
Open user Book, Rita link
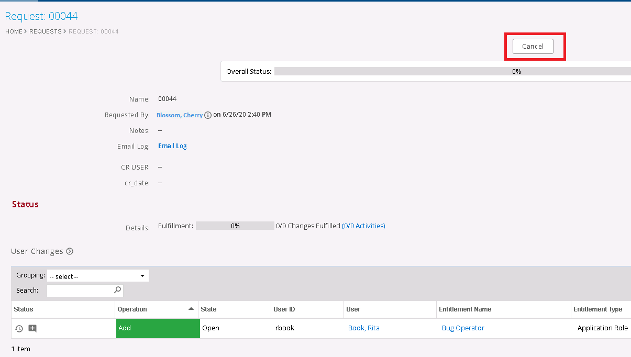[363, 328]
